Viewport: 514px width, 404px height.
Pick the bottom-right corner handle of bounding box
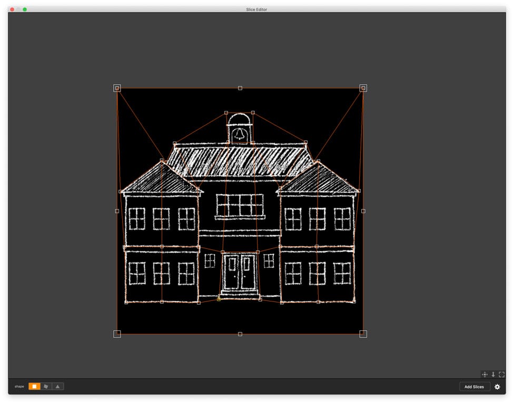[363, 334]
